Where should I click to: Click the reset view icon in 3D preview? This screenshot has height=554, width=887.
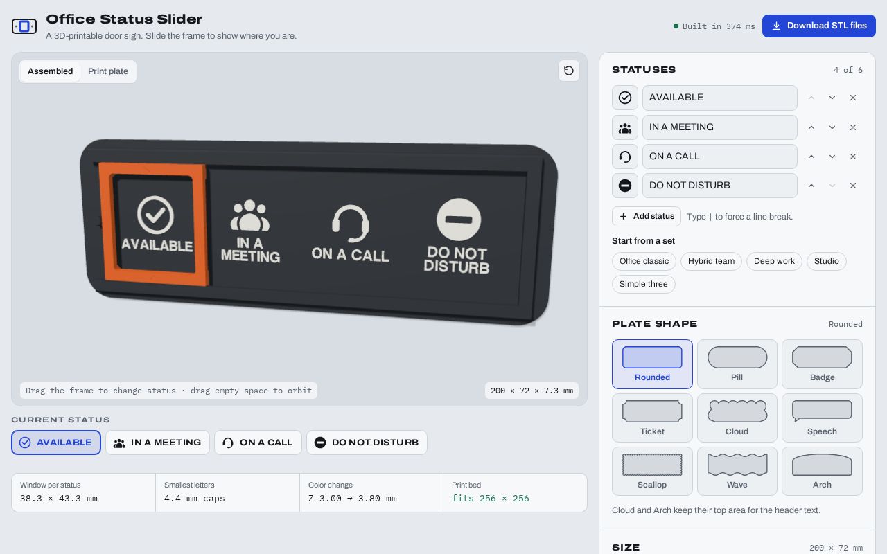pyautogui.click(x=569, y=71)
